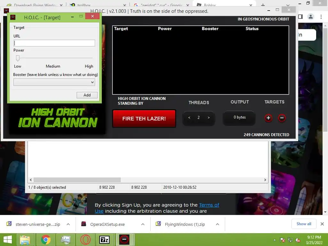Screen dimensions: 328x246
Task: Open Action Center flag icon
Action: pyautogui.click(x=283, y=240)
